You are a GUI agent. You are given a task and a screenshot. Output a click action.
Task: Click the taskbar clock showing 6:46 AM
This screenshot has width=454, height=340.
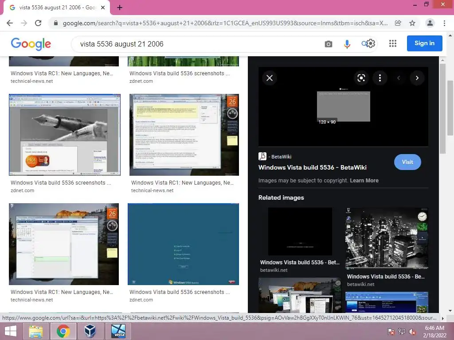pyautogui.click(x=434, y=332)
